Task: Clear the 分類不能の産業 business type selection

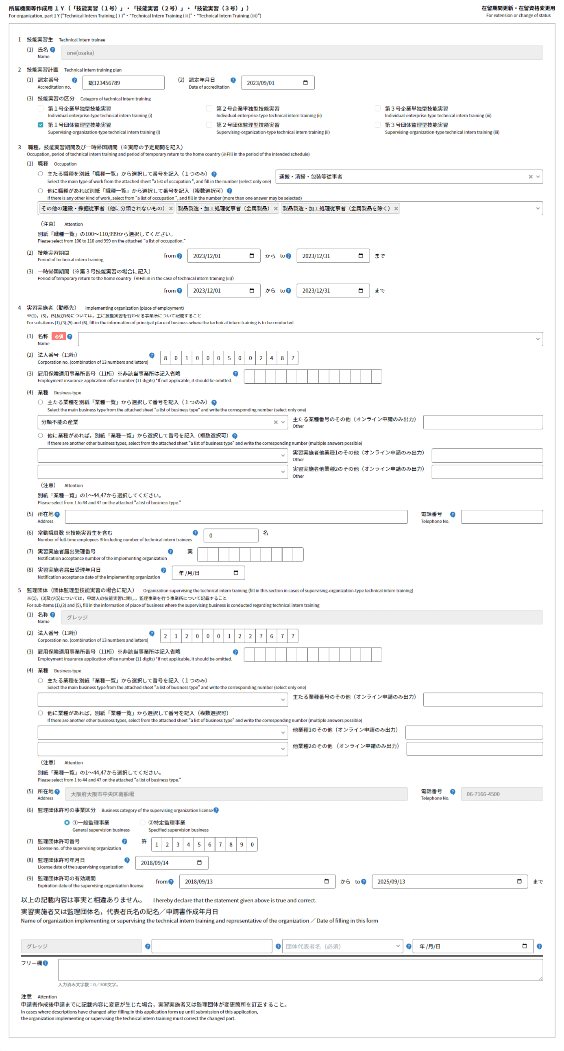Action: (x=276, y=422)
